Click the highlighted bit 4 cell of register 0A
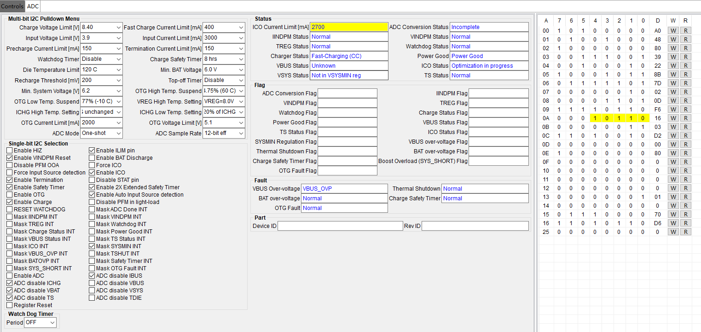Viewport: 701px width, 332px height. 595,118
